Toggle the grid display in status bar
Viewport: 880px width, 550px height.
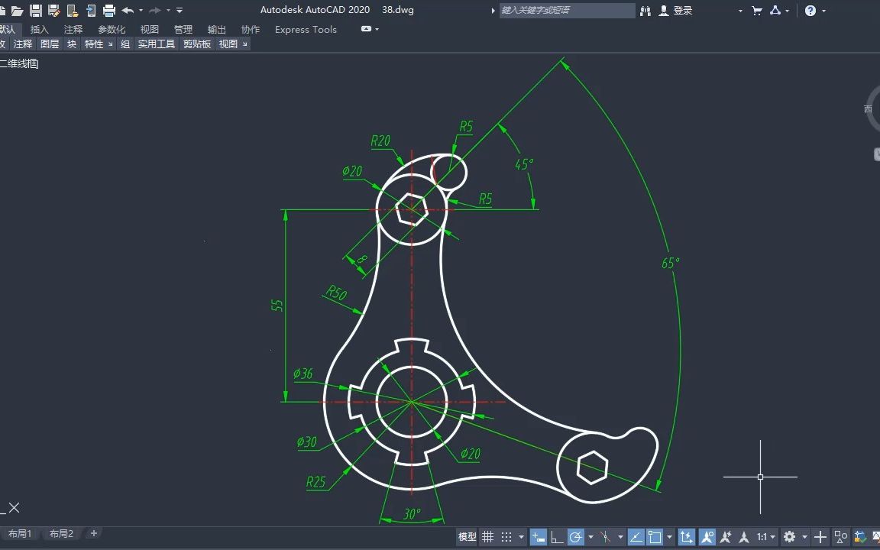click(x=488, y=536)
